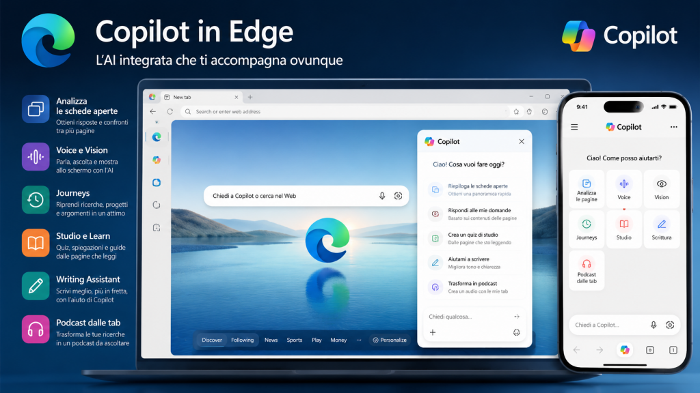The height and width of the screenshot is (393, 700).
Task: Close the Copilot side panel
Action: tap(522, 141)
